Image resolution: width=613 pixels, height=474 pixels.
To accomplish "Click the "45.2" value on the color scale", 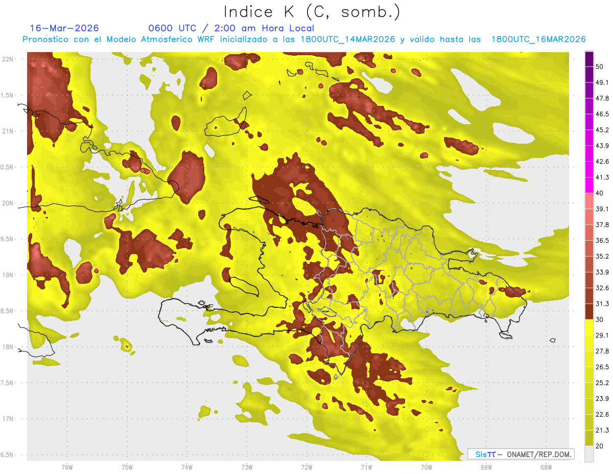I will (x=602, y=130).
